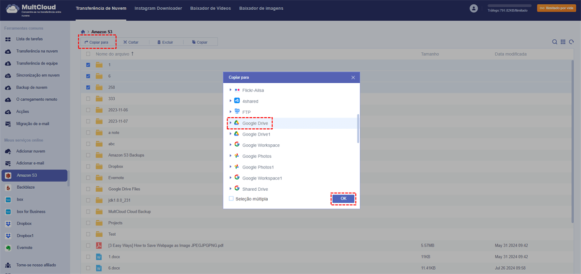Expand FTP tree node
581x274 pixels.
click(230, 112)
